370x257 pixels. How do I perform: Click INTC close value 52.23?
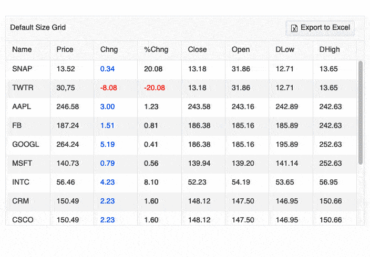(x=197, y=182)
